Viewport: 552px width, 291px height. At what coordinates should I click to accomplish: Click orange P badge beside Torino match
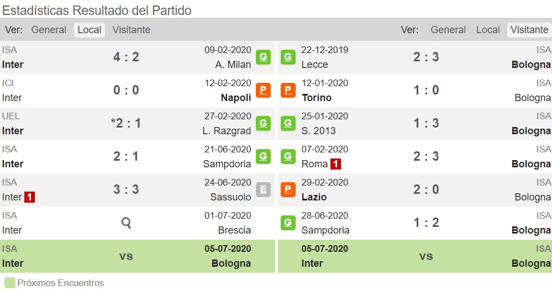pos(288,90)
